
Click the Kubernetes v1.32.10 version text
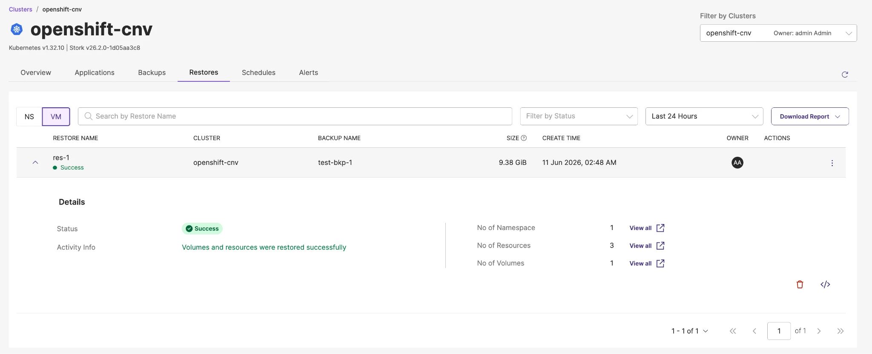point(37,48)
